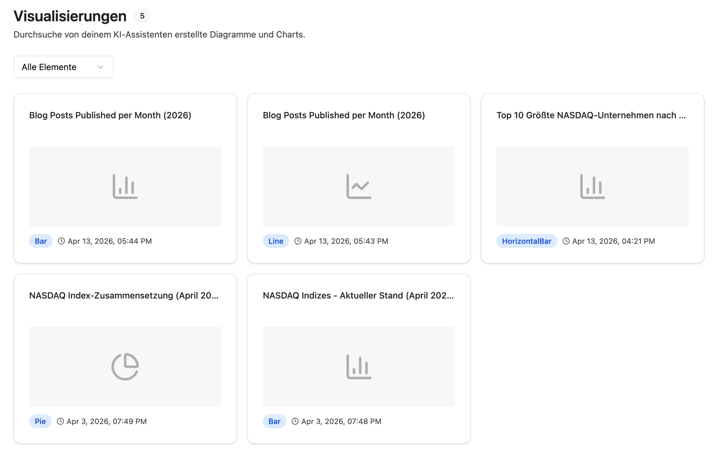Screen dimensions: 727x450
Task: Open the NASDAQ Indizes - Aktueller Stand title
Action: tap(358, 295)
